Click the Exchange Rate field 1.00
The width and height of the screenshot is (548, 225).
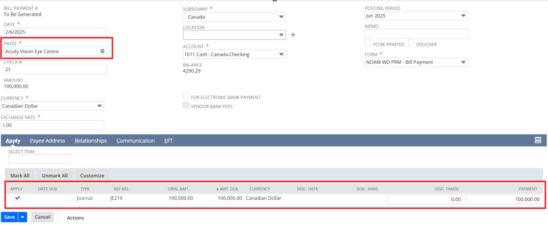coord(53,125)
